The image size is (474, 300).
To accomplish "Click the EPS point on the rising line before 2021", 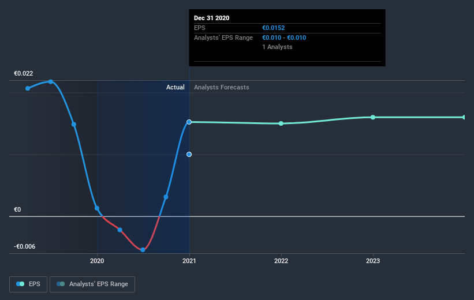I will [x=166, y=197].
